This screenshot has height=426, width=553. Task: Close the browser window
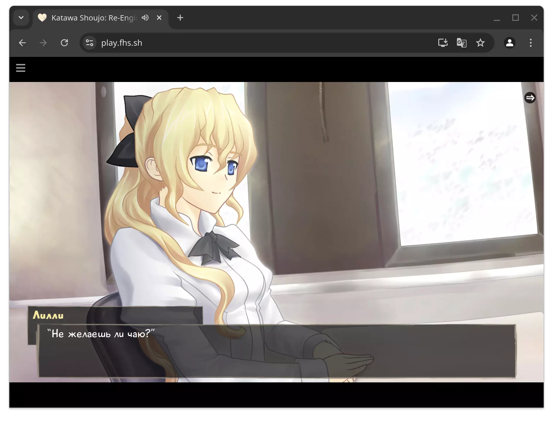click(x=534, y=18)
